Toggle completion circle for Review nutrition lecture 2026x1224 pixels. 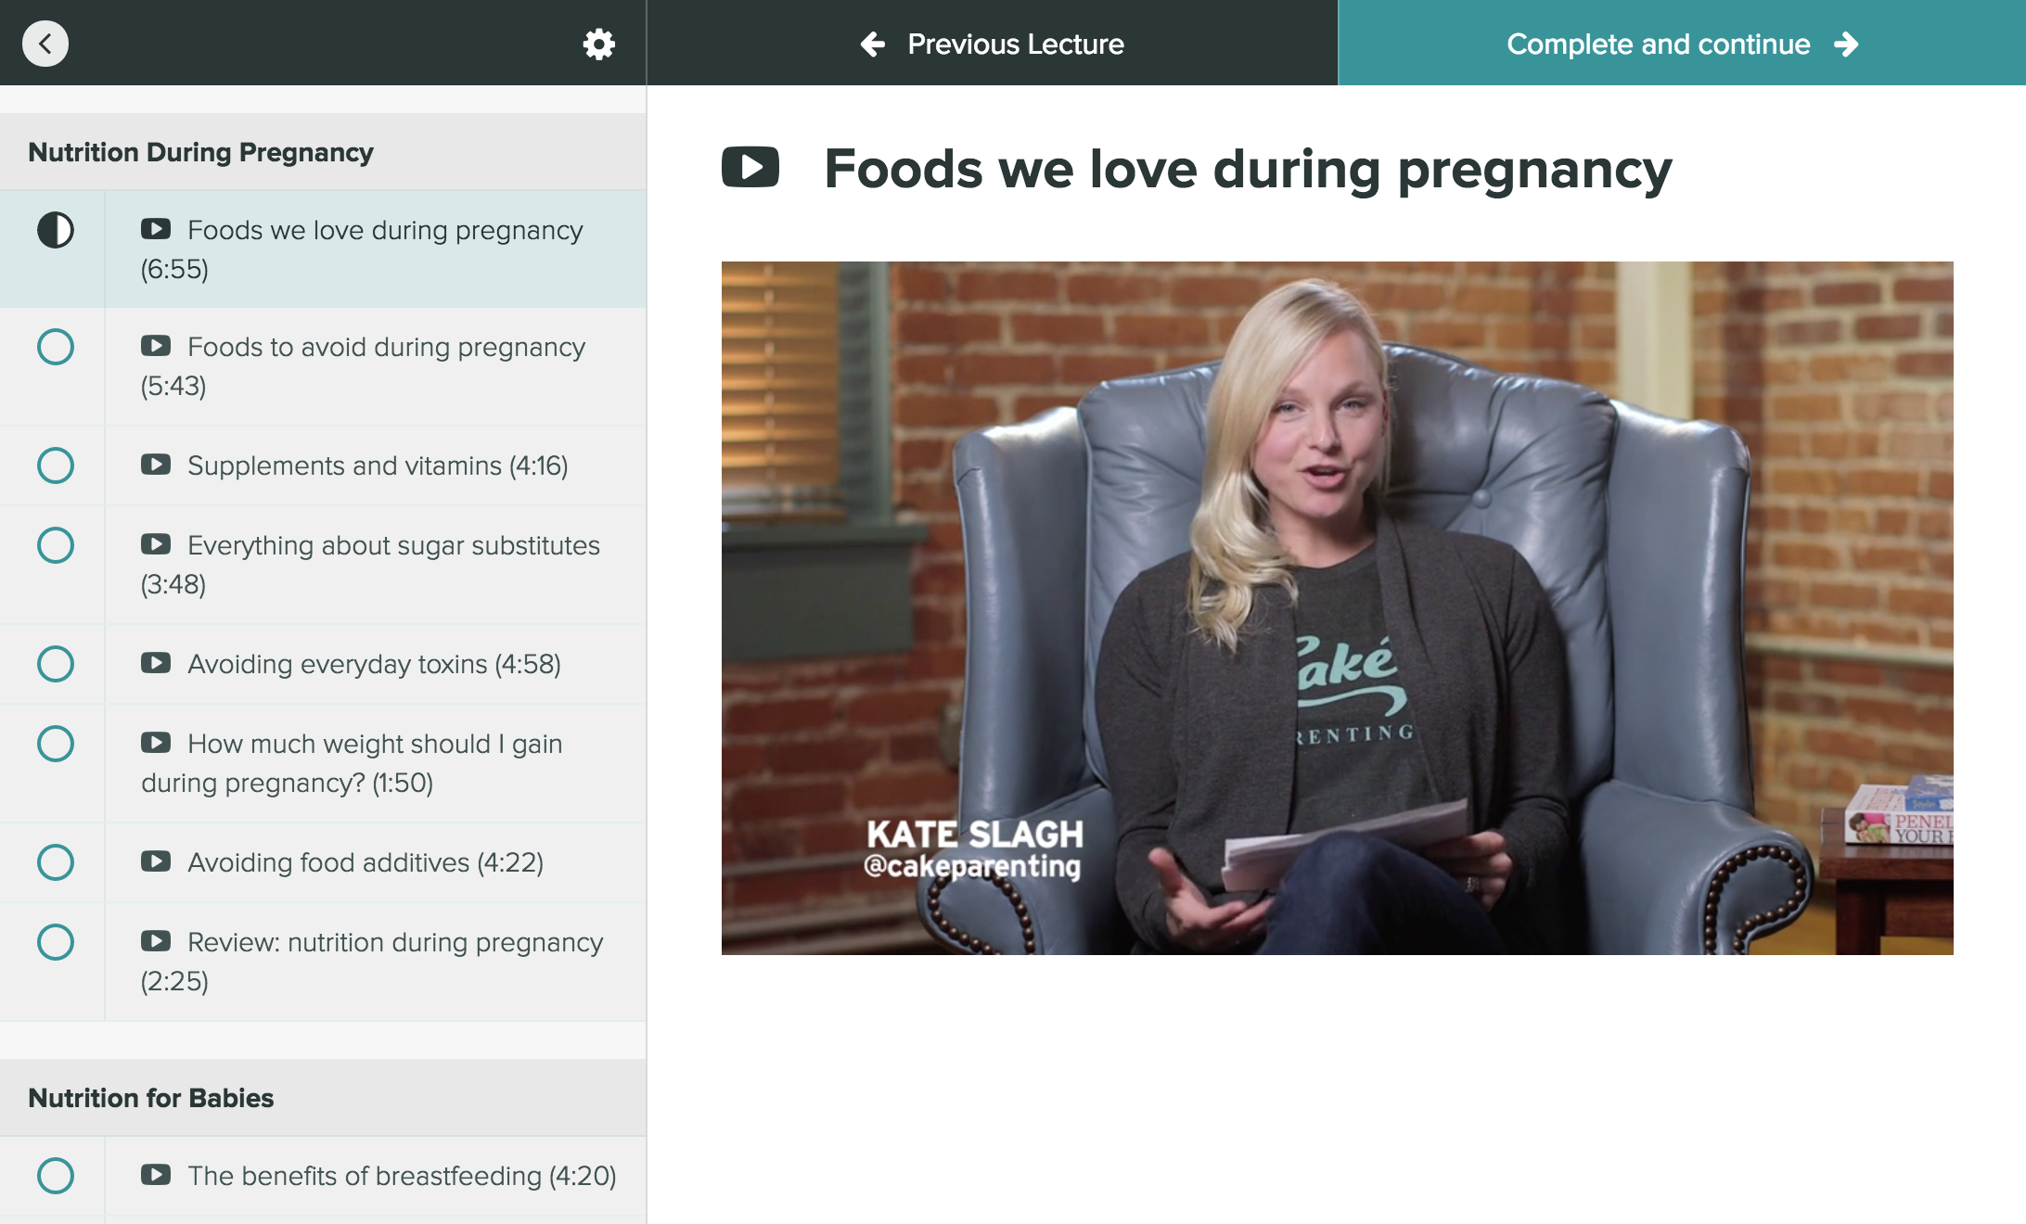(56, 942)
